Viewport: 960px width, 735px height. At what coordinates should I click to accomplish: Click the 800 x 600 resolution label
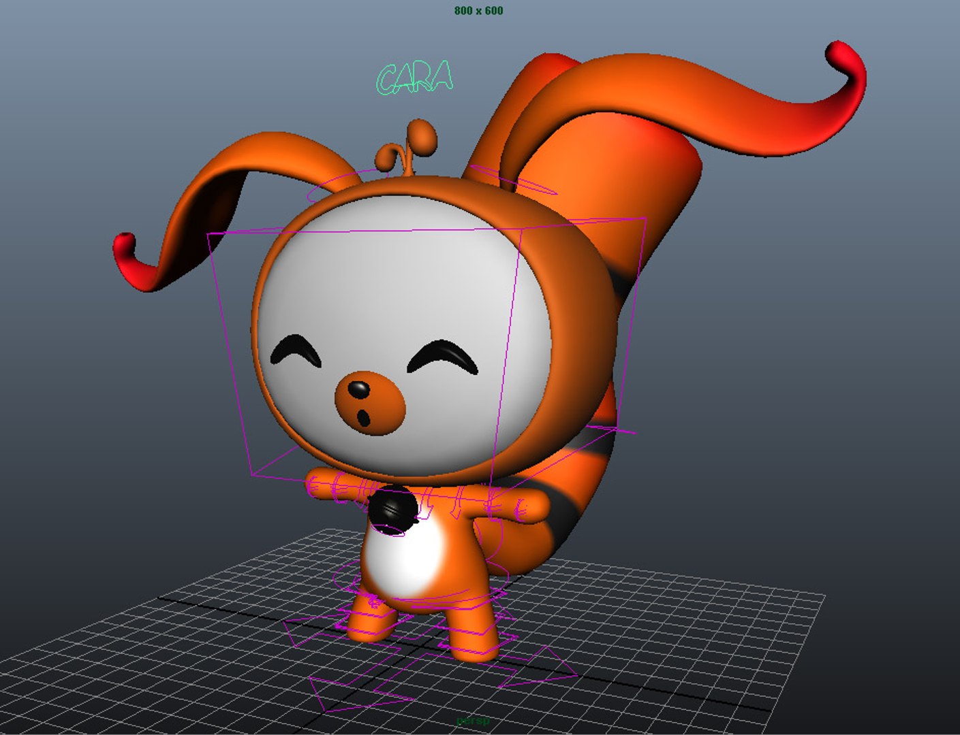(479, 10)
